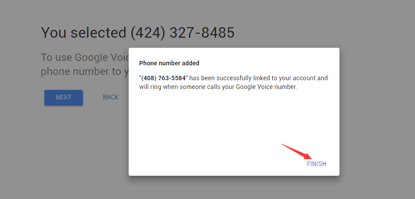The width and height of the screenshot is (415, 199).
Task: Click the red arrow annotation
Action: (x=296, y=152)
